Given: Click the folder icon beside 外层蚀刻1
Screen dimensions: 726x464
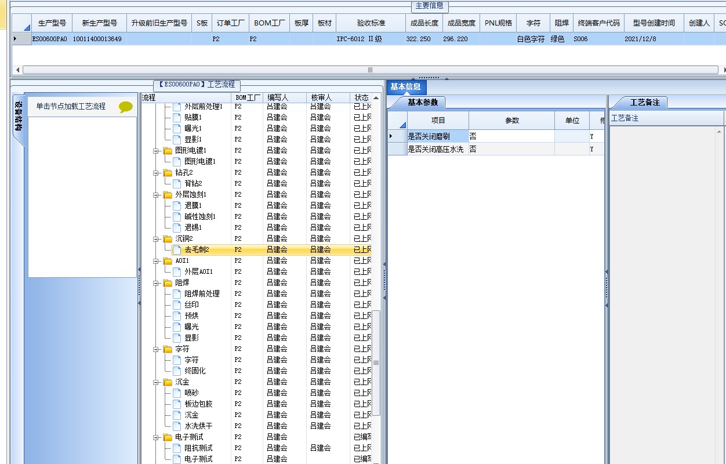Looking at the screenshot, I should click(168, 195).
